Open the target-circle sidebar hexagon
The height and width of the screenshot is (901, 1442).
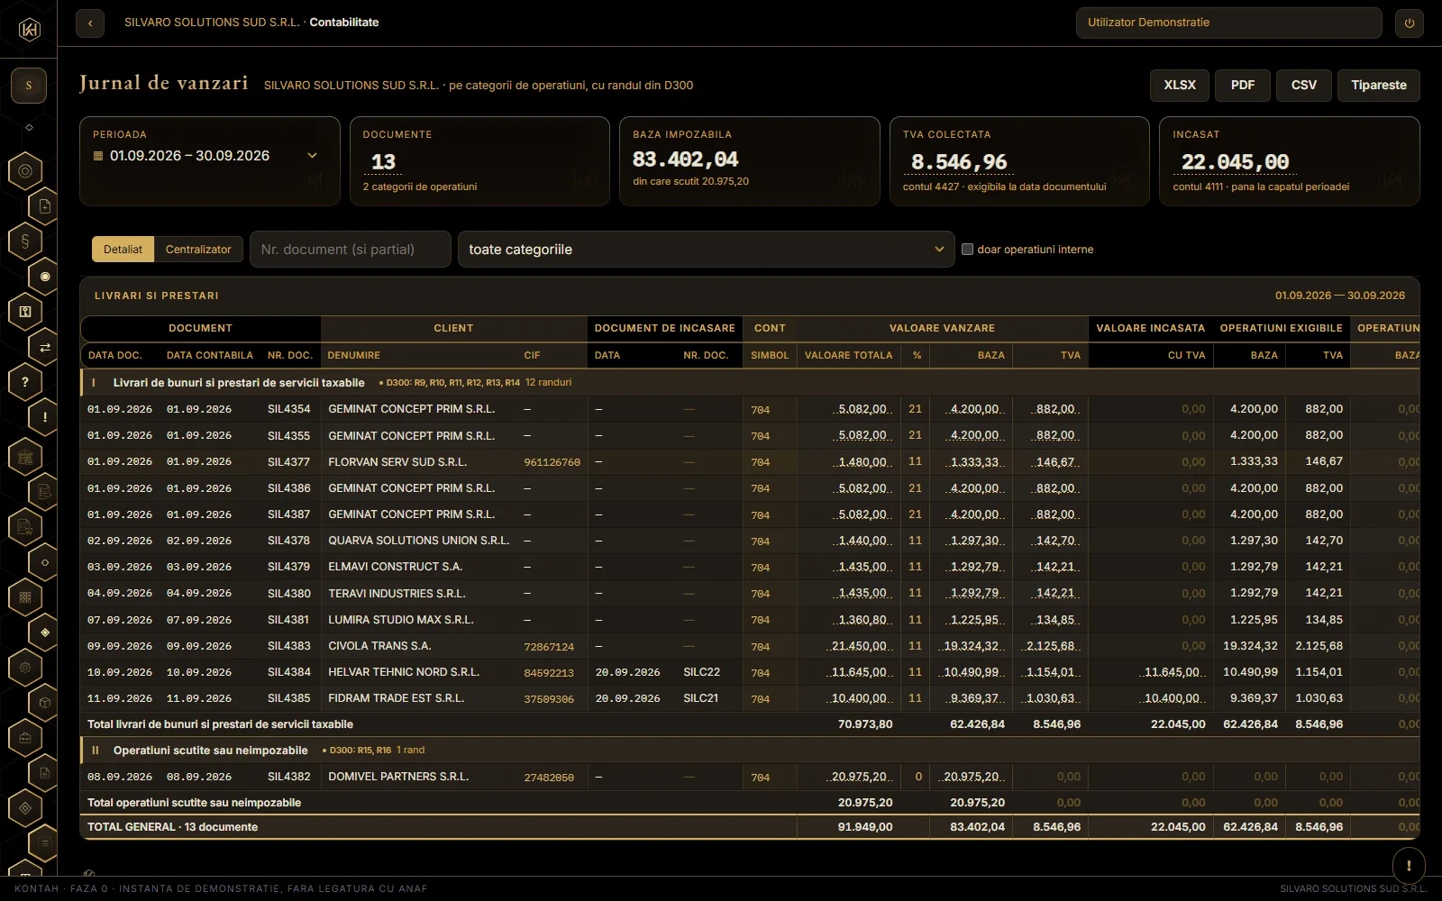pyautogui.click(x=25, y=170)
